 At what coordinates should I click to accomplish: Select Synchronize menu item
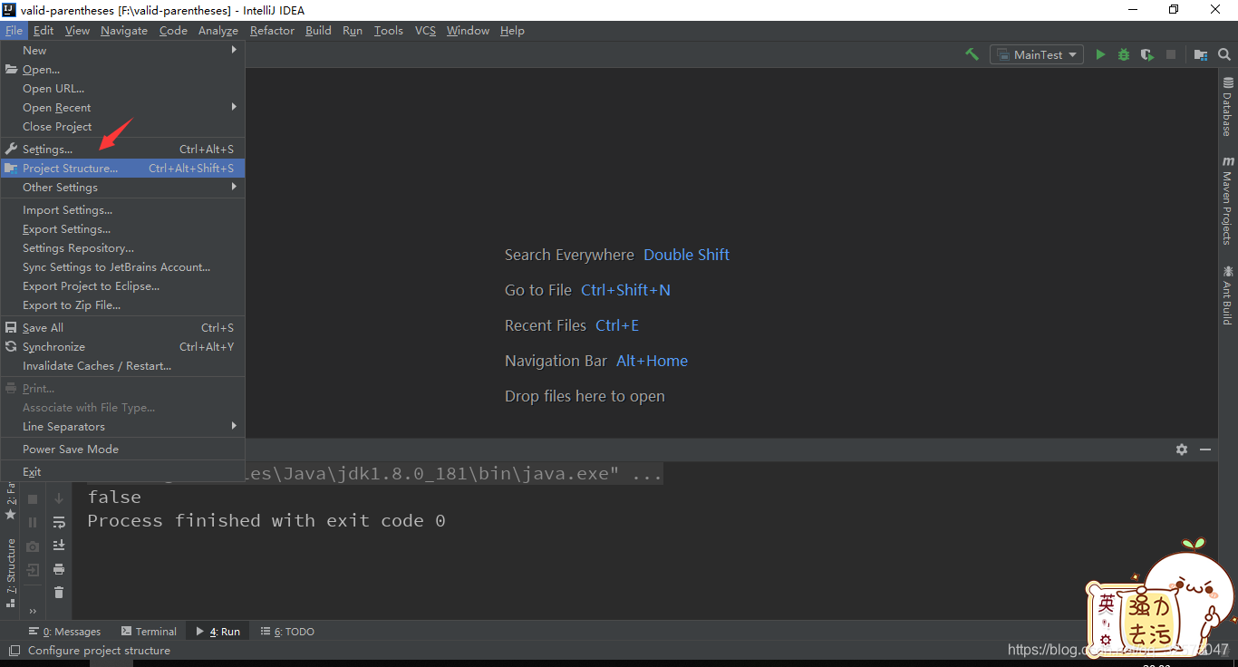122,347
